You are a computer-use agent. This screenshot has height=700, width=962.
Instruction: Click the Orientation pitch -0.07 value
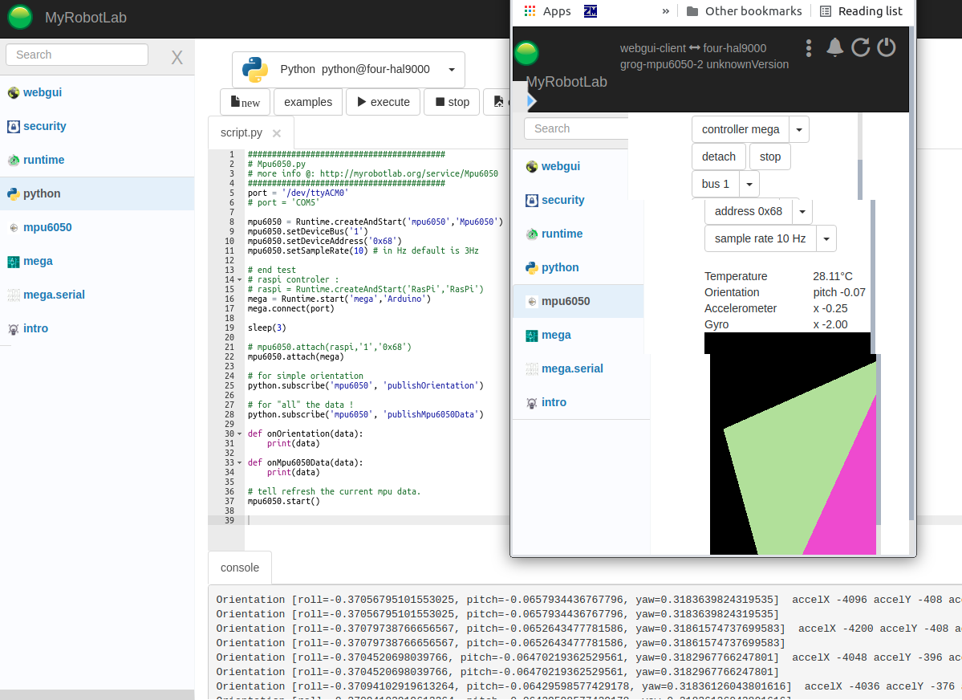coord(838,292)
